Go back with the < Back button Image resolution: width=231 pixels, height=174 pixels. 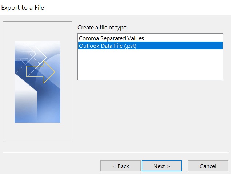click(x=120, y=166)
